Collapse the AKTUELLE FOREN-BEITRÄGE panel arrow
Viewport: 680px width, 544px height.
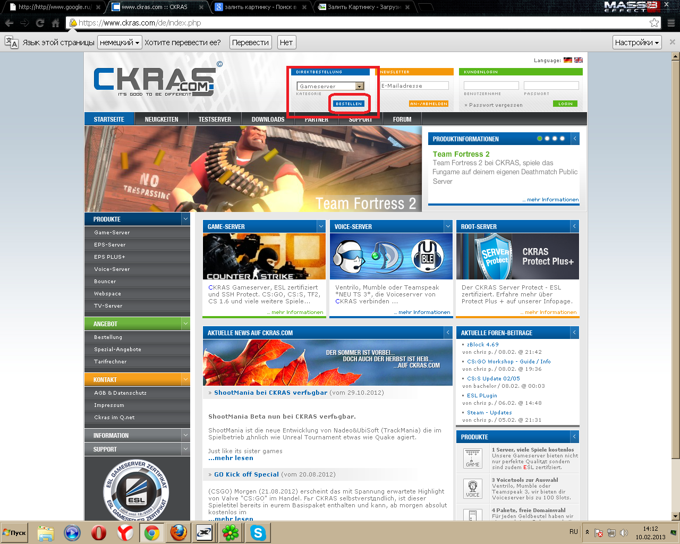(574, 333)
